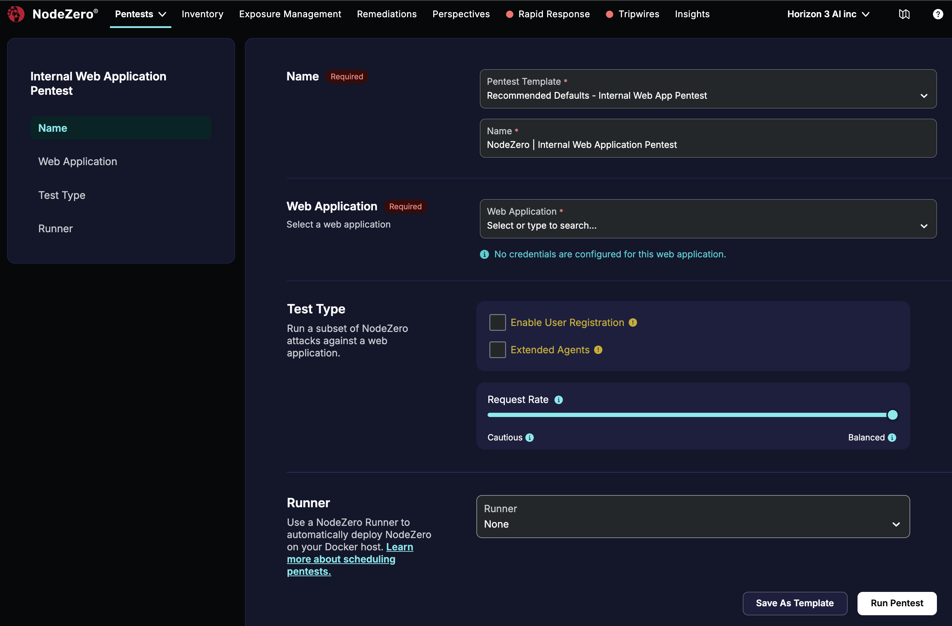Click the Request Rate slider handle
Screen dimensions: 952x626
click(892, 415)
